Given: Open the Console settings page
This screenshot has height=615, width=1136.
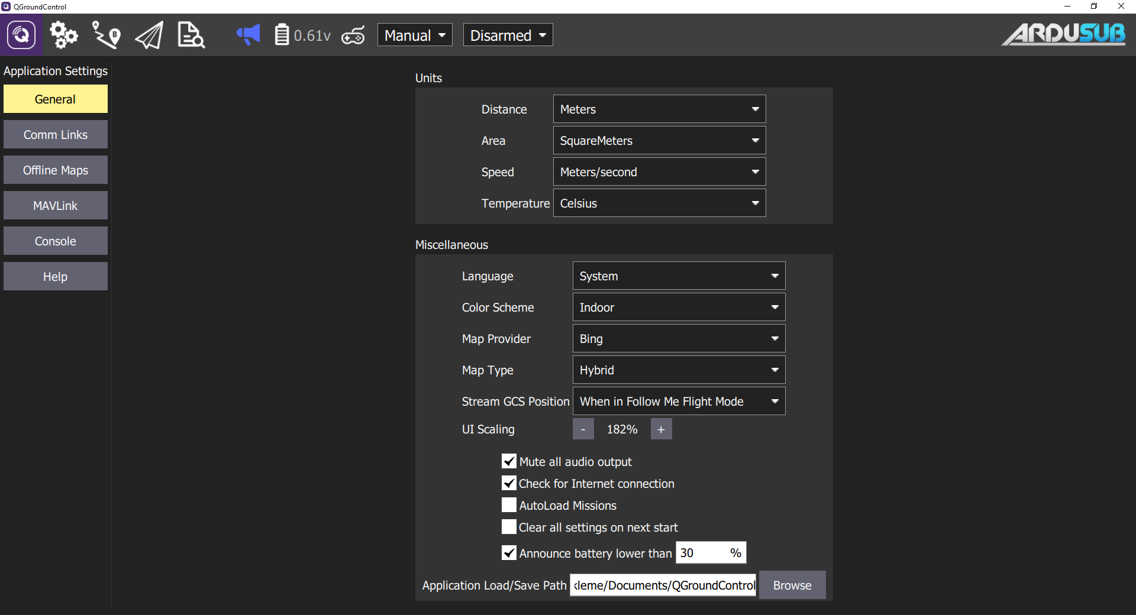Looking at the screenshot, I should [56, 241].
